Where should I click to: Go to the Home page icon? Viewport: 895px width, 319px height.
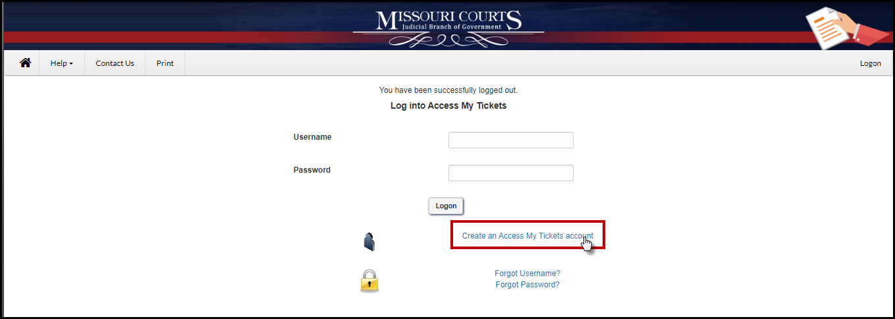pos(25,63)
